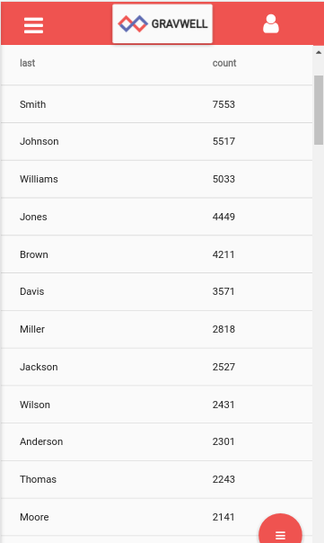Click the Williams table row
The height and width of the screenshot is (543, 324).
pos(157,179)
